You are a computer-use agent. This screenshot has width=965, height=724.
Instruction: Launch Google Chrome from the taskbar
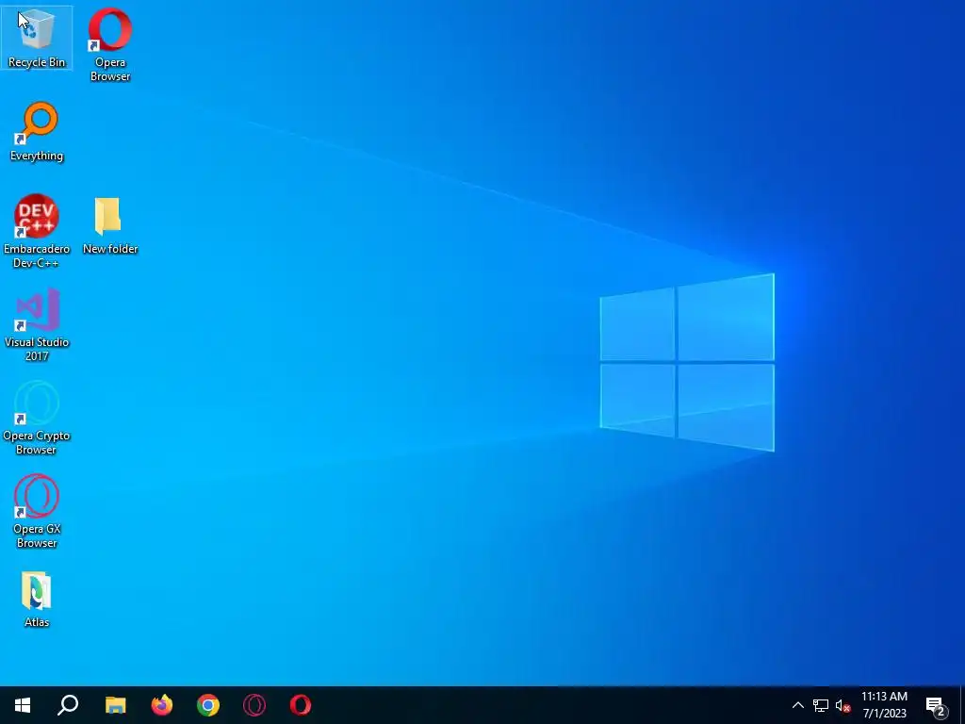click(208, 705)
